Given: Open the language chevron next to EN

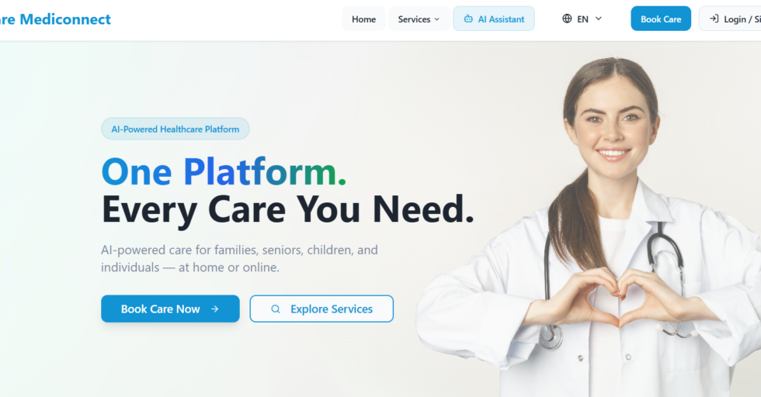Looking at the screenshot, I should 599,19.
